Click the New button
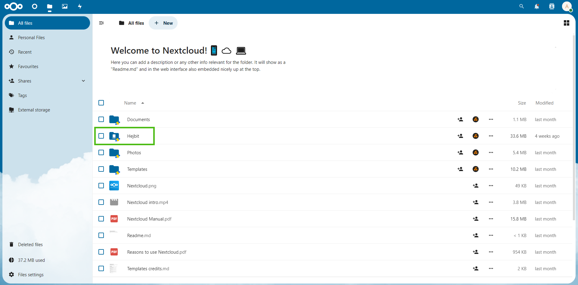The image size is (578, 285). [163, 23]
